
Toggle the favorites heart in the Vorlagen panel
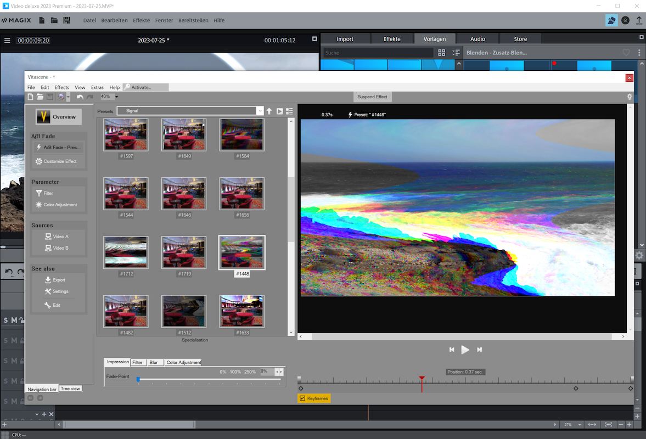click(x=626, y=53)
